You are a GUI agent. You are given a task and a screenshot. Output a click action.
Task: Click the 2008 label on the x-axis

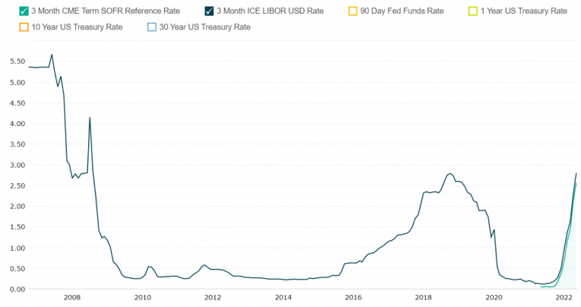71,298
